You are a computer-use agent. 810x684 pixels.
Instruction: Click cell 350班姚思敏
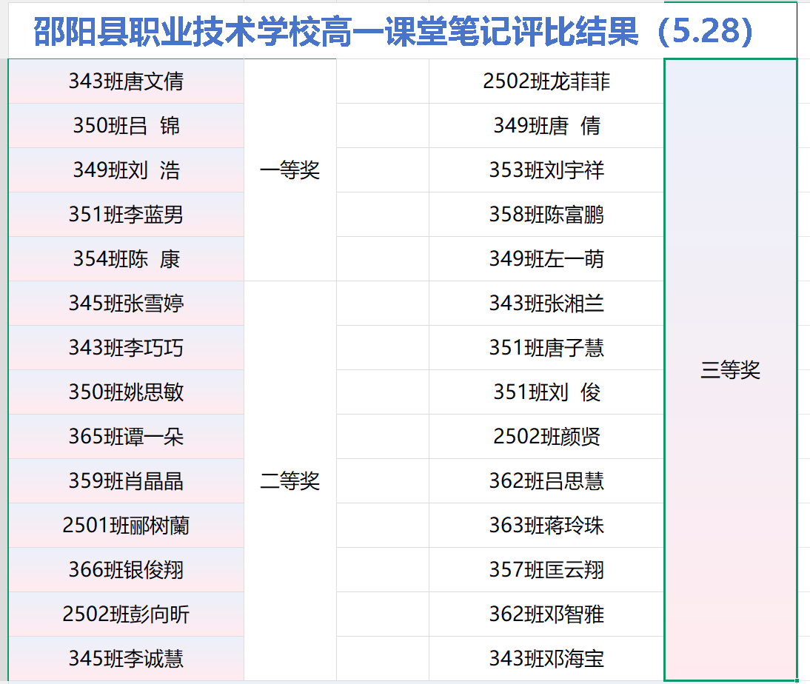(x=126, y=392)
